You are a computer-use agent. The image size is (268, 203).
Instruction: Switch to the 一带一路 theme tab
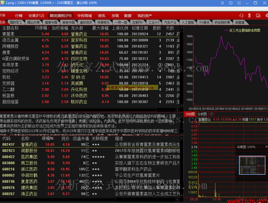[x=121, y=22]
